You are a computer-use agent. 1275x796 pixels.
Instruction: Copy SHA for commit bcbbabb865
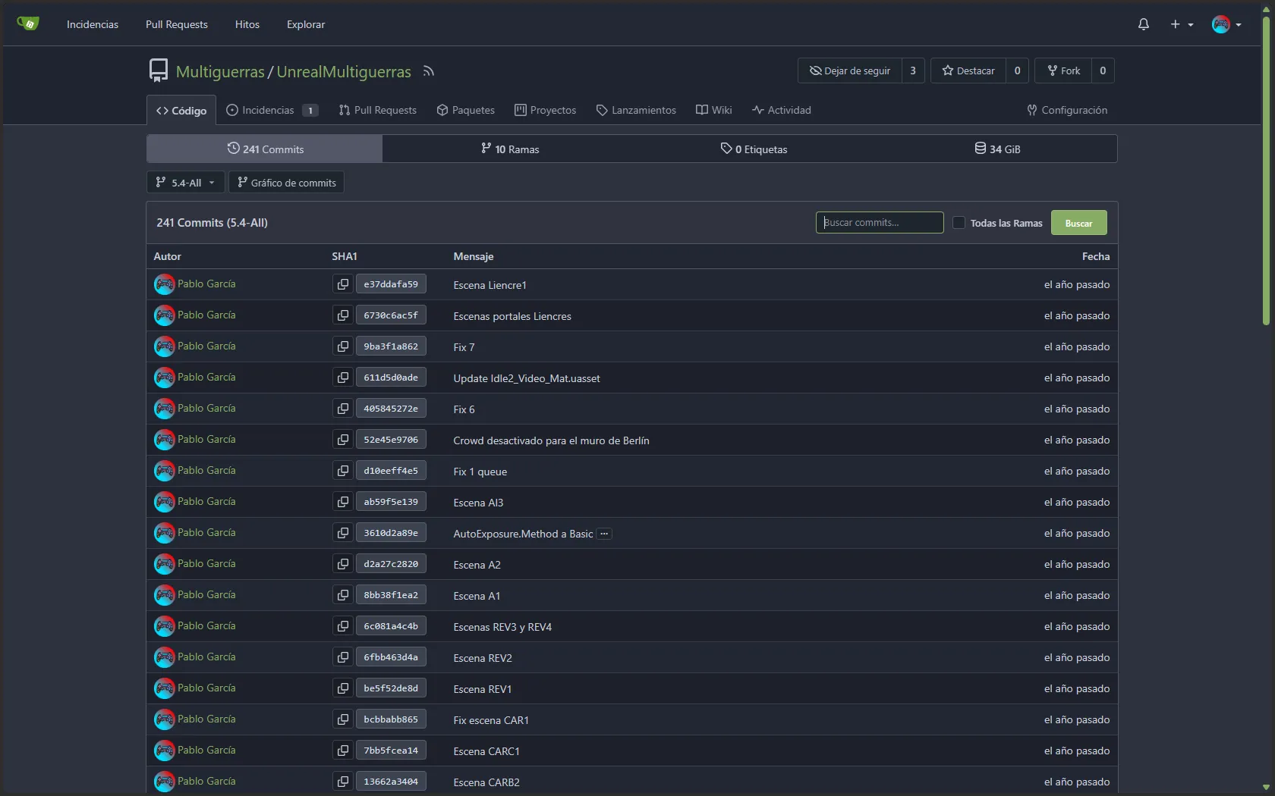click(x=343, y=719)
